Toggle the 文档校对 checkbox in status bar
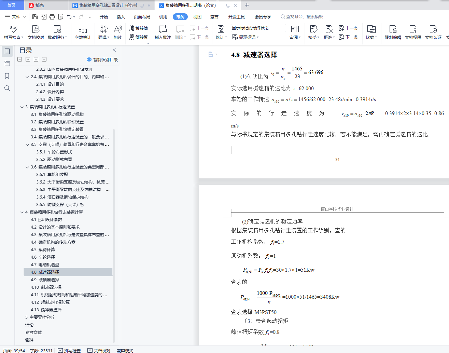This screenshot has width=449, height=353. pyautogui.click(x=90, y=351)
